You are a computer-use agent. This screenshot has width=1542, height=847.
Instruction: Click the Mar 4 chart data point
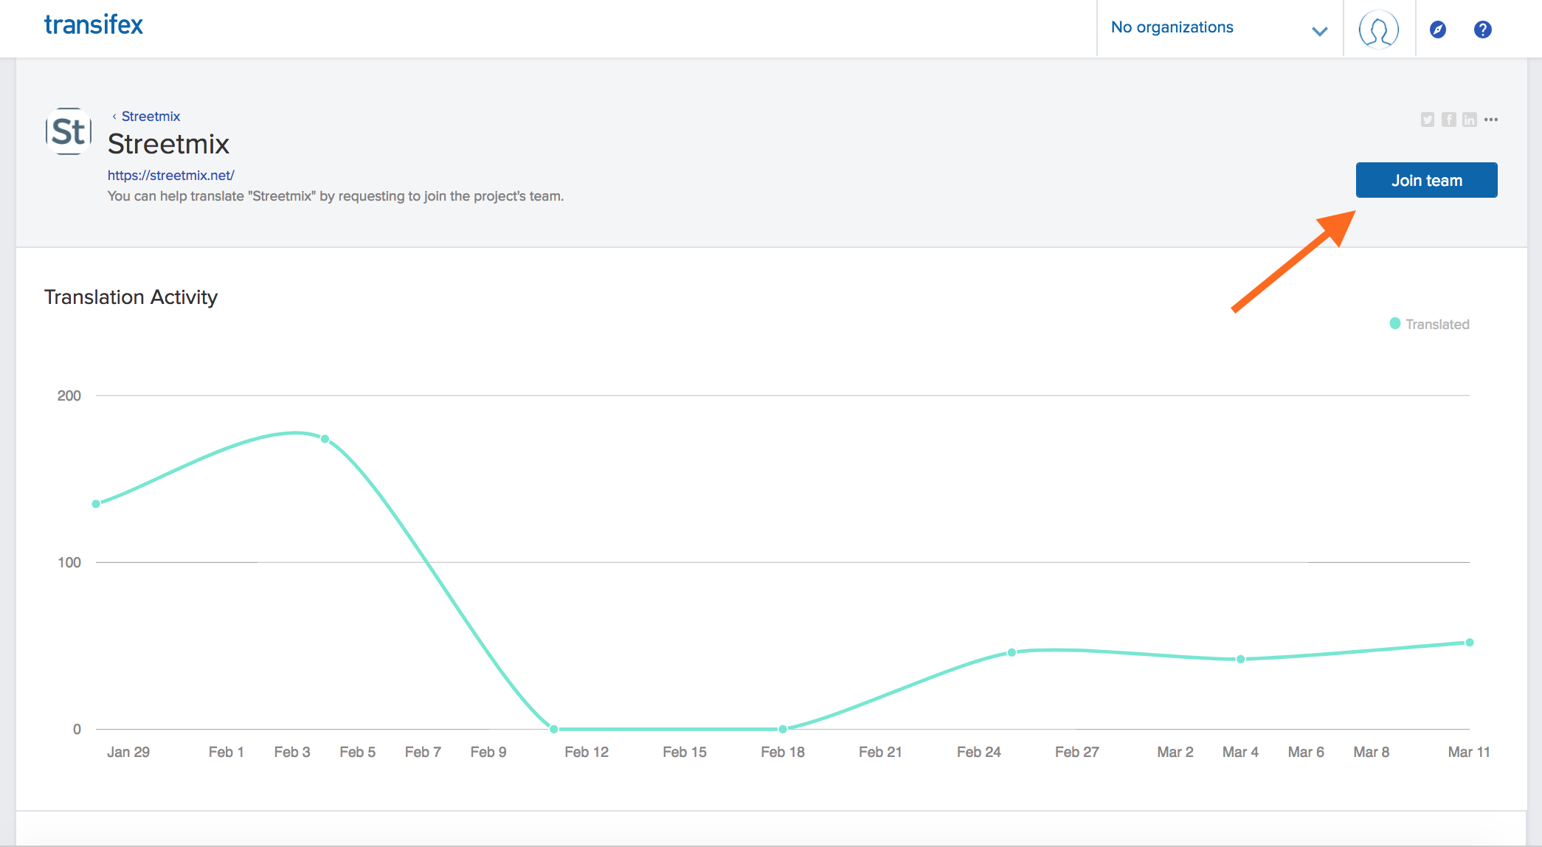pos(1240,659)
